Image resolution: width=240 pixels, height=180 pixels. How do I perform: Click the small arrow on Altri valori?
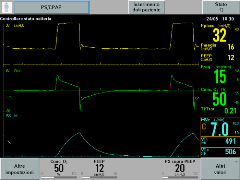(236, 161)
